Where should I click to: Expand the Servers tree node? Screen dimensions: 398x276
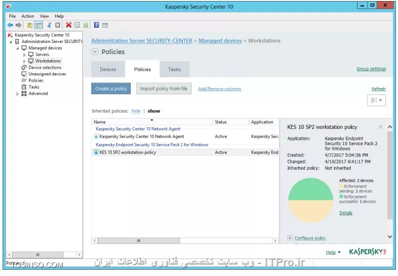click(24, 54)
